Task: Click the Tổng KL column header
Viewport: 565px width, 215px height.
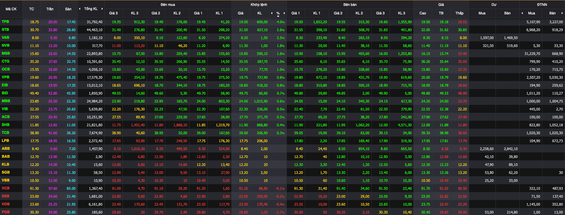Action: point(91,9)
